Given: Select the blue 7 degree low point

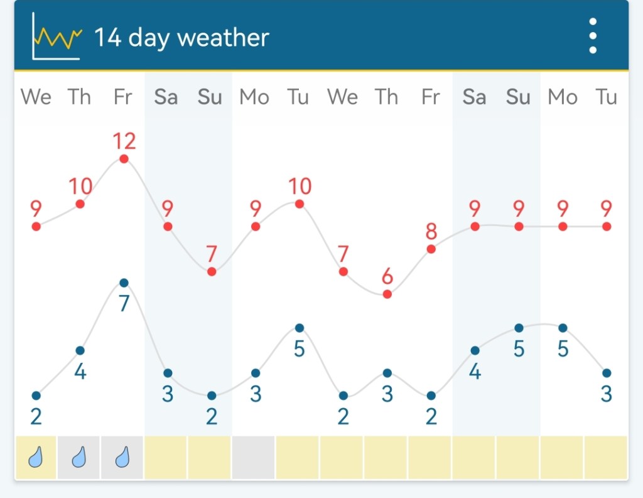Looking at the screenshot, I should click(124, 283).
